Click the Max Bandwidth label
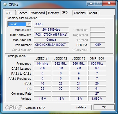Image resolution: width=118 pixels, height=114 pixels. [x=21, y=35]
